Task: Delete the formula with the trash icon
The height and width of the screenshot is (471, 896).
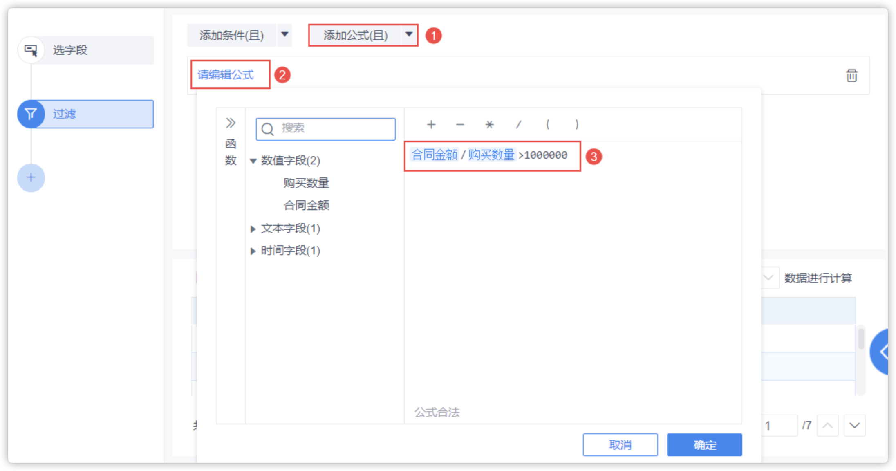Action: pos(851,75)
